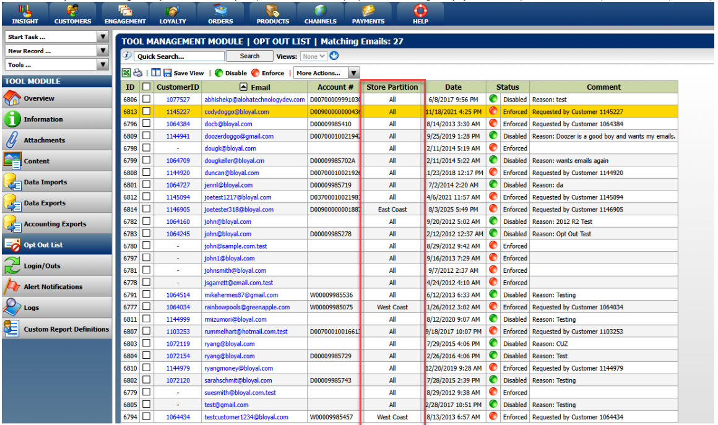
Task: Open the dougkeller@bloyal.cm email link
Action: (235, 161)
